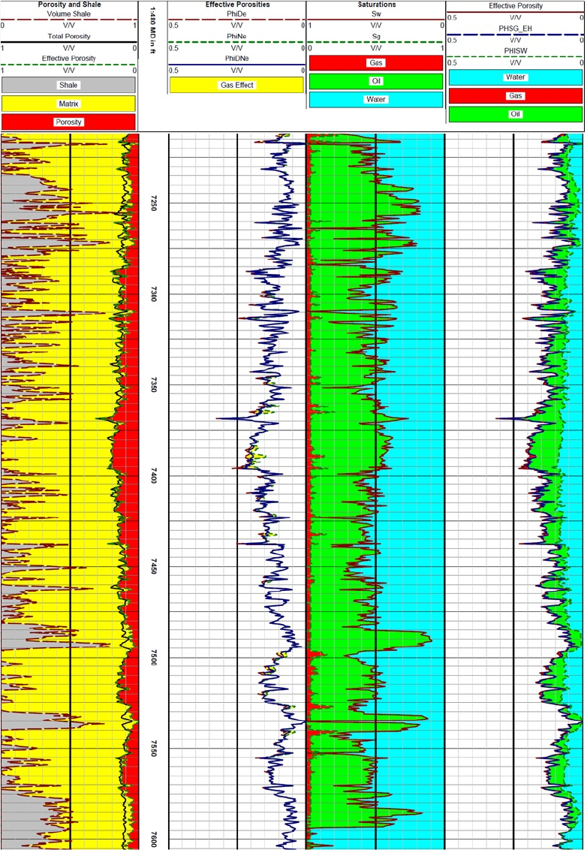Click the Effective Porosities track title

click(236, 5)
